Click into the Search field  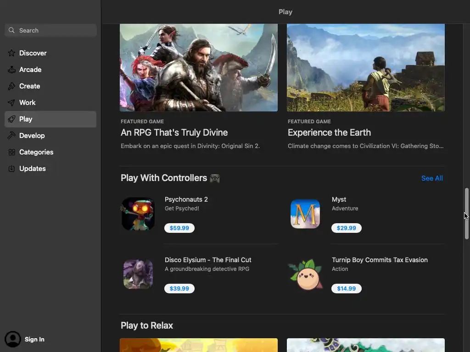tap(50, 30)
